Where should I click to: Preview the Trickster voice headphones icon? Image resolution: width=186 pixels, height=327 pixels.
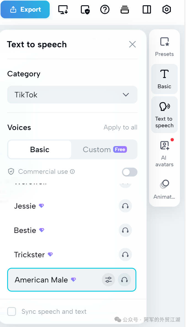(125, 255)
